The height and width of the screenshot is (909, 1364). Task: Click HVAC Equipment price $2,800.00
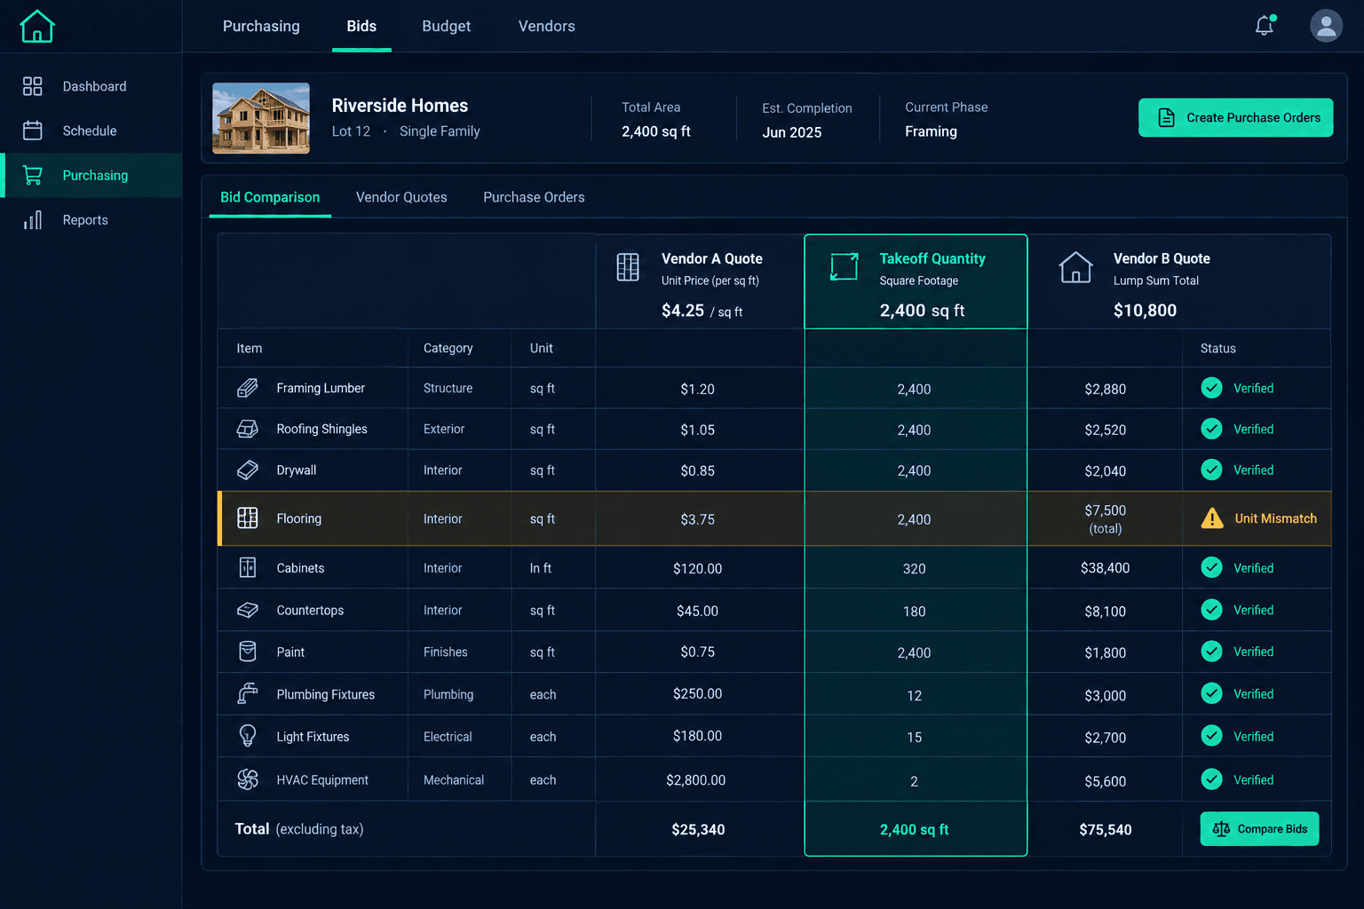pyautogui.click(x=696, y=780)
